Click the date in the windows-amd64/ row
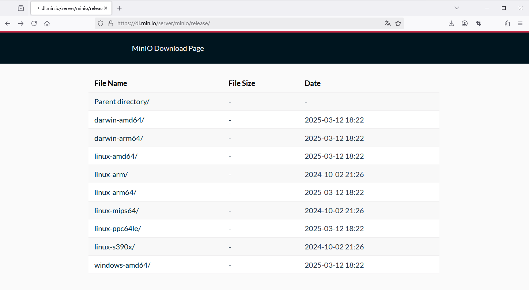This screenshot has width=529, height=290. 335,265
